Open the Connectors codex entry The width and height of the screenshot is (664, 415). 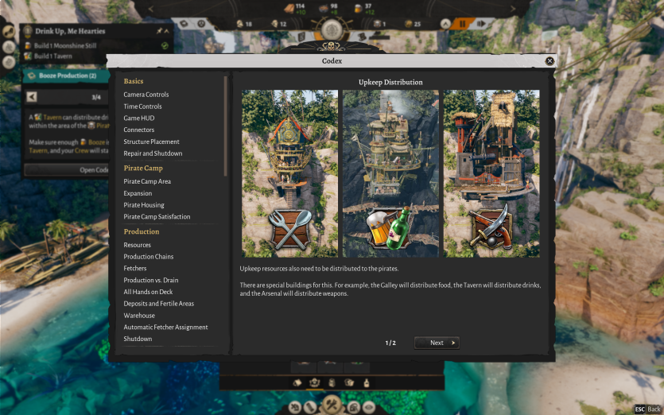(x=139, y=130)
